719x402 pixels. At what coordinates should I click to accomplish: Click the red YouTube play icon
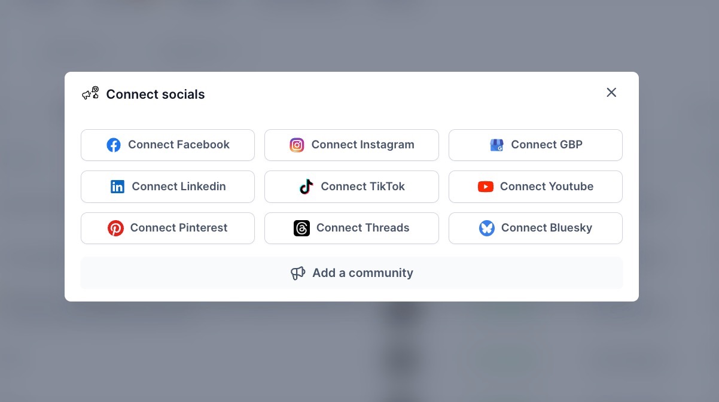tap(486, 187)
